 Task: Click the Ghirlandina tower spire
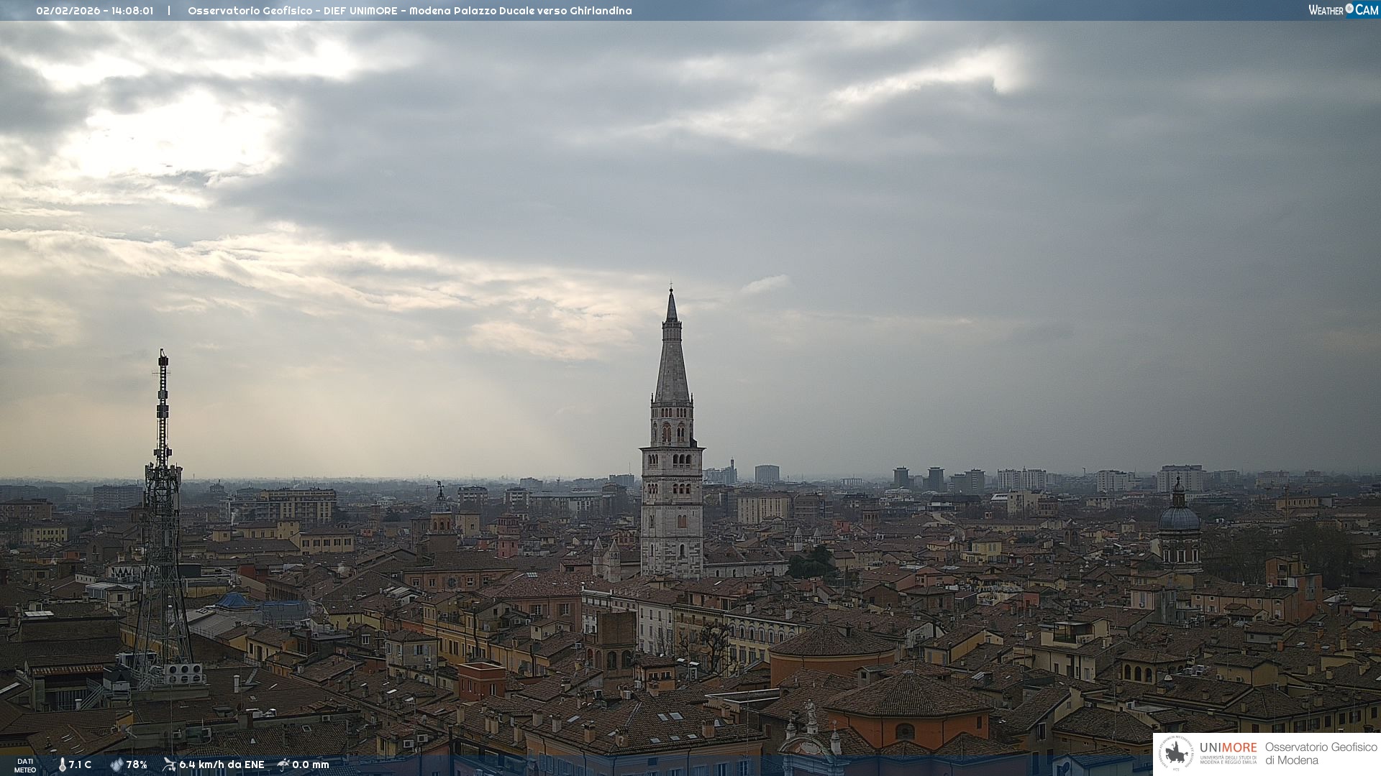tap(672, 359)
